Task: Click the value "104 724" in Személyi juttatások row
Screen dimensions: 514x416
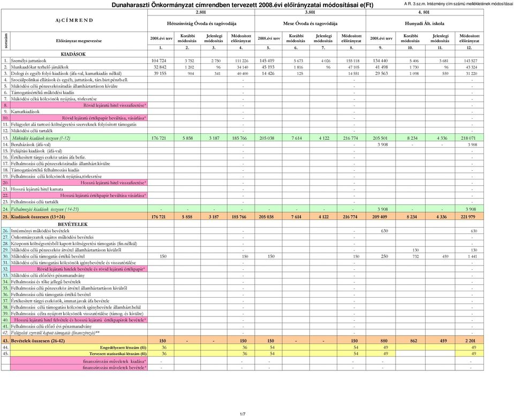Action: pyautogui.click(x=158, y=60)
